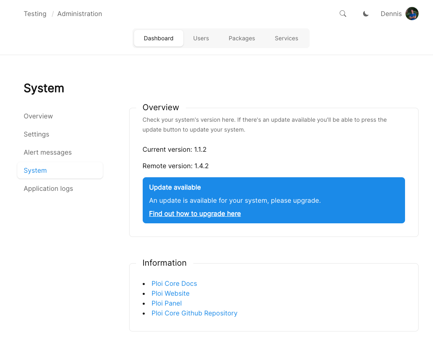Click the Administration breadcrumb
This screenshot has width=433, height=343.
pos(79,14)
